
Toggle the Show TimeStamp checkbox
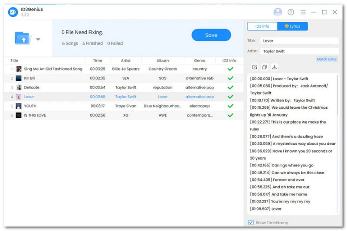coord(251,222)
